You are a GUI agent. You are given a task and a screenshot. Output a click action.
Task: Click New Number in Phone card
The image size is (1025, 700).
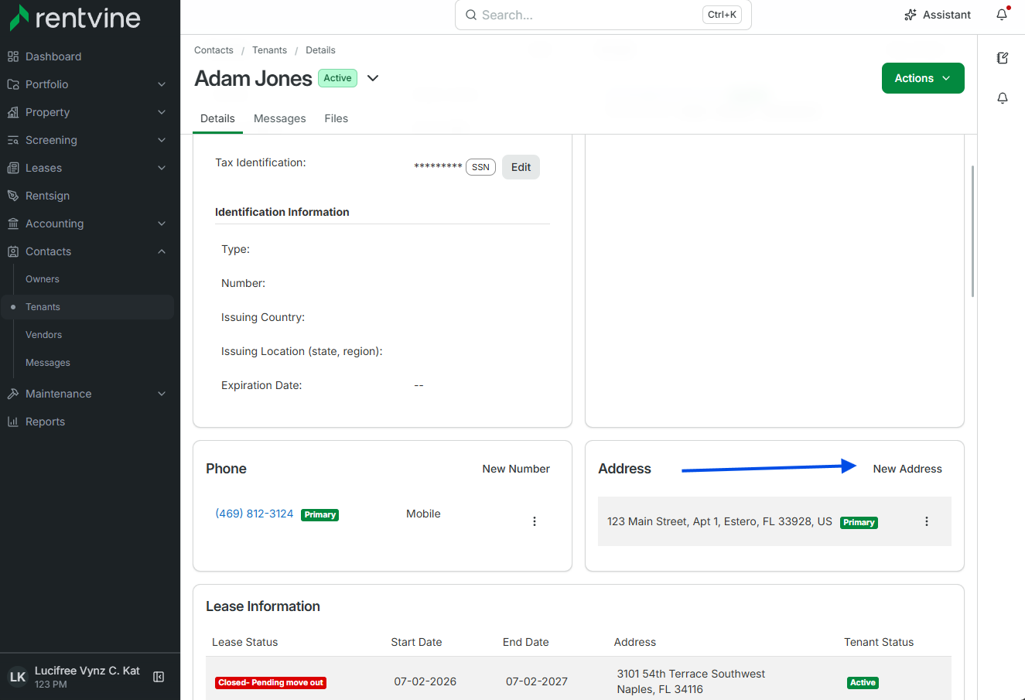(x=516, y=469)
